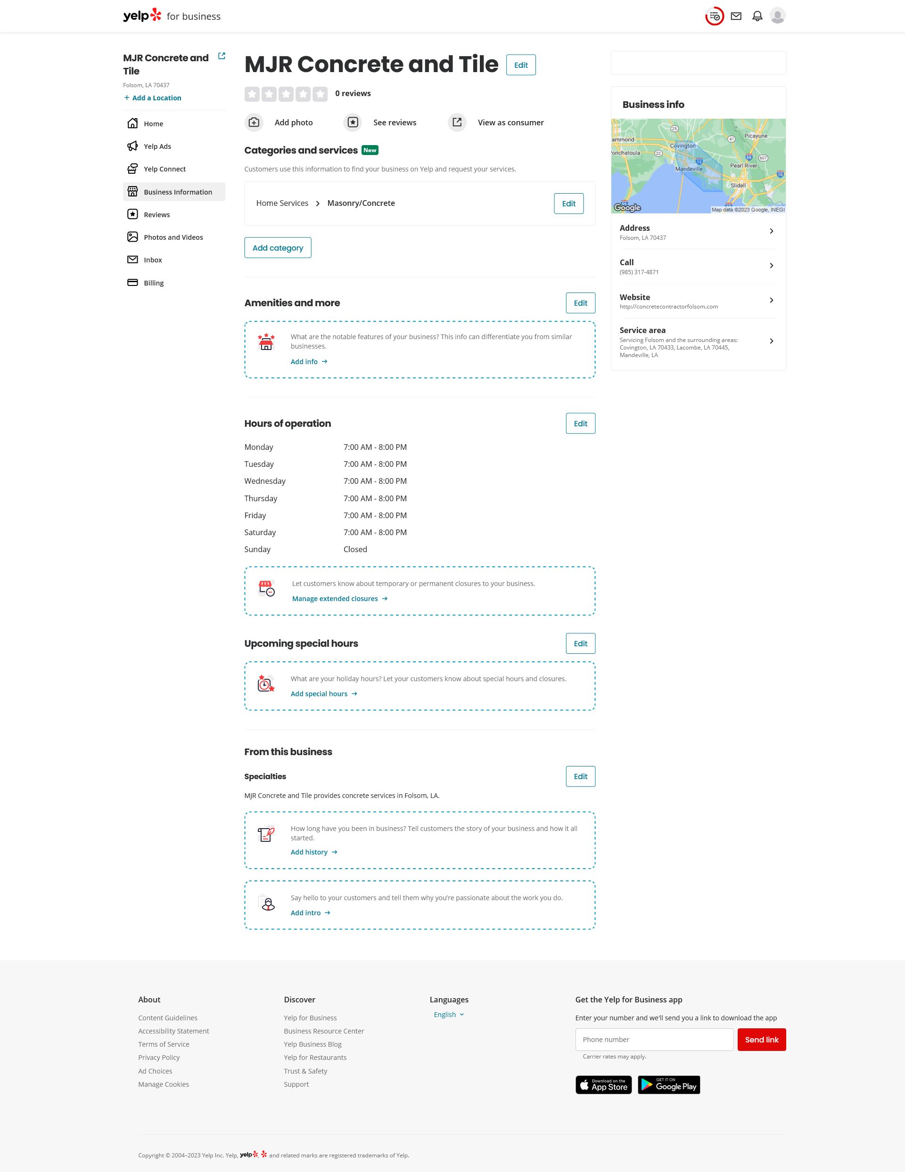
Task: Open the user profile avatar
Action: tap(777, 16)
